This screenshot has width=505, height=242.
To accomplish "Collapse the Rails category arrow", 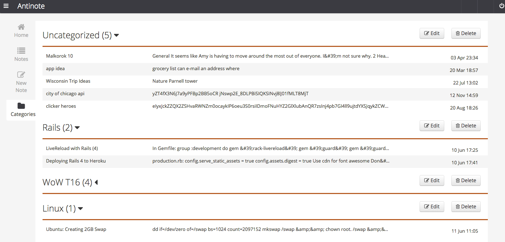I will coord(77,128).
